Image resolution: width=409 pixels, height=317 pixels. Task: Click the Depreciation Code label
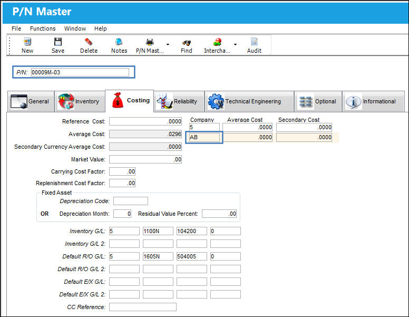tap(85, 201)
